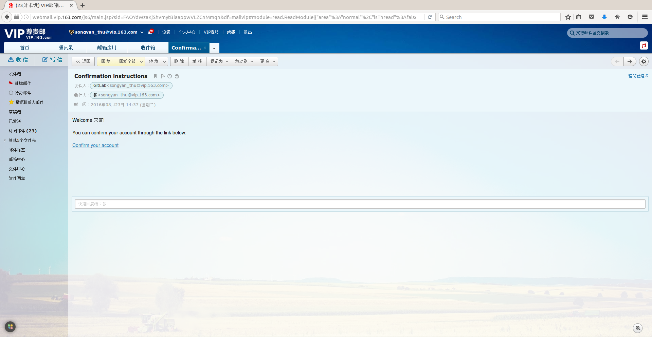Click the 转发 button
Viewport: 652px width, 337px height.
point(153,61)
